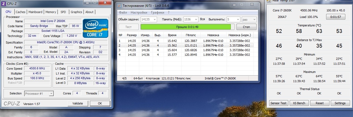353x117 pixels.
Task: Click the Sensor Test button
Action: click(278, 103)
